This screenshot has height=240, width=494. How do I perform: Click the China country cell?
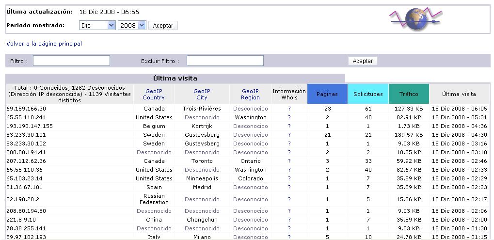tap(154, 220)
